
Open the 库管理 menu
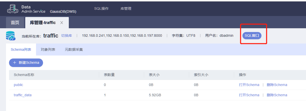[126, 8]
